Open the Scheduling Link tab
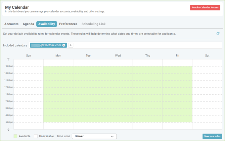Image resolution: width=225 pixels, height=141 pixels. point(93,24)
